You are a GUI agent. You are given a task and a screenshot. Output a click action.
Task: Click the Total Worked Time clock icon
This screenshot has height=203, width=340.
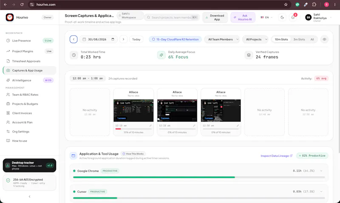click(x=74, y=55)
